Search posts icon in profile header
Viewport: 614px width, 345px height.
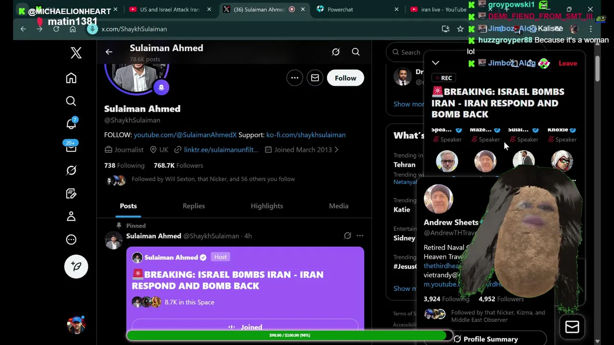pos(355,52)
